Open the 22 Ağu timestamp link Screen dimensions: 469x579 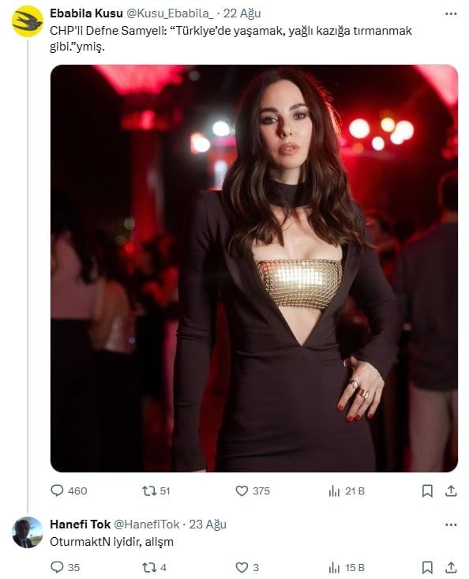242,13
